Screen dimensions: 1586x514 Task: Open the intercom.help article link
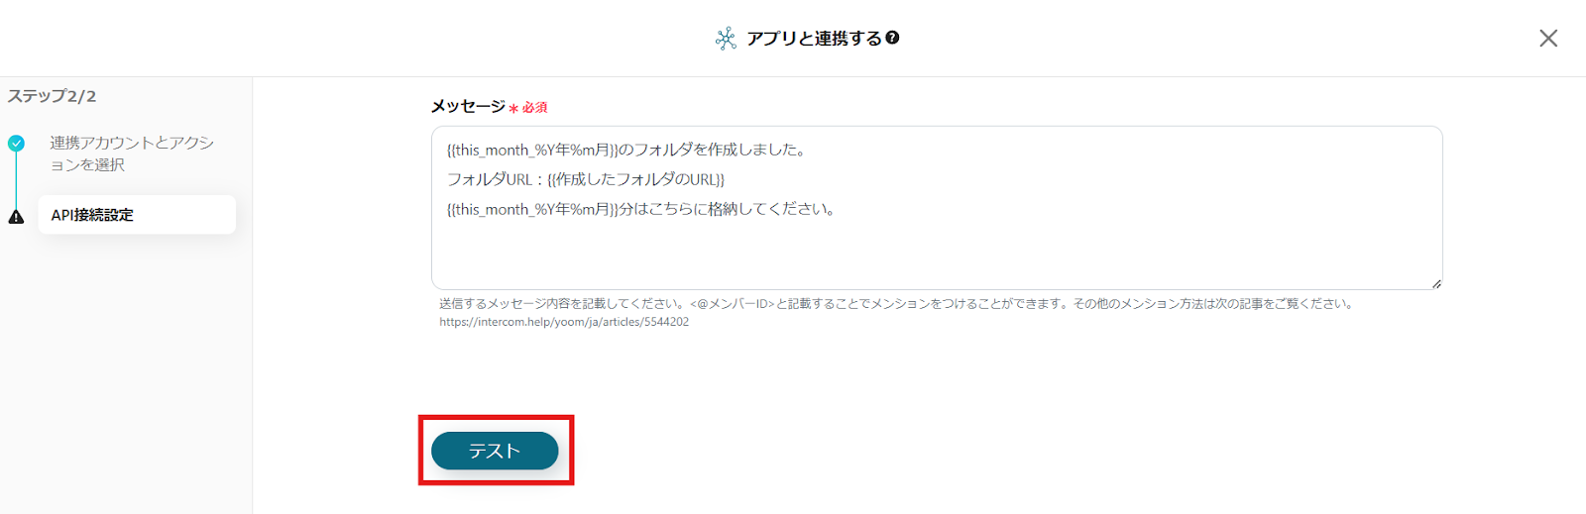(564, 322)
